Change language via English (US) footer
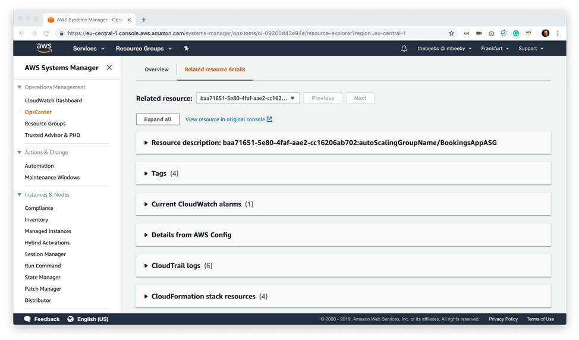 (93, 319)
